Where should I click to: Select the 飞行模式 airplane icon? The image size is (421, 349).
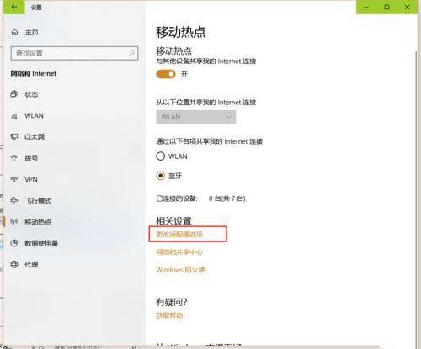(x=14, y=201)
